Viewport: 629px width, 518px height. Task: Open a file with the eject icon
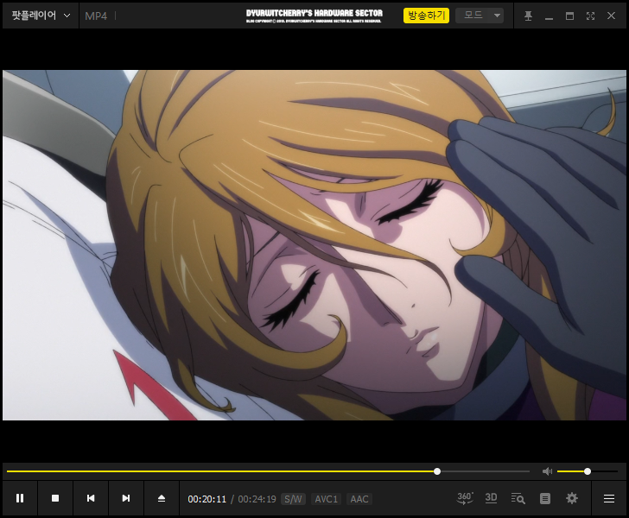(162, 498)
